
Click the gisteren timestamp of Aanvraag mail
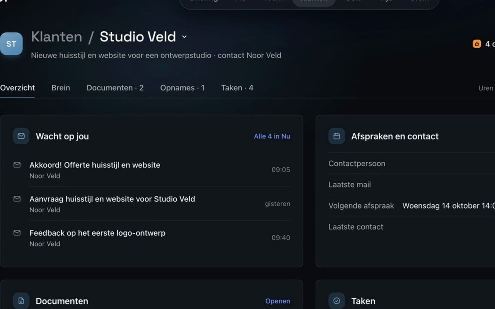278,204
